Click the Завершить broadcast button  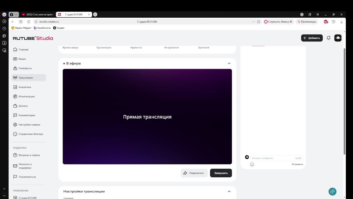[x=221, y=173]
